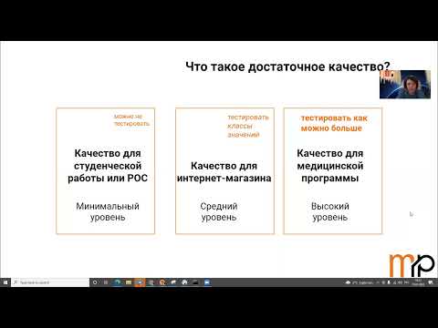This screenshot has width=438, height=328.
Task: Open the weather cloud tray icon
Action: pos(348,282)
